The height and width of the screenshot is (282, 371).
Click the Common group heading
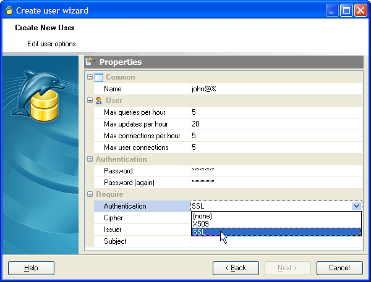[121, 77]
